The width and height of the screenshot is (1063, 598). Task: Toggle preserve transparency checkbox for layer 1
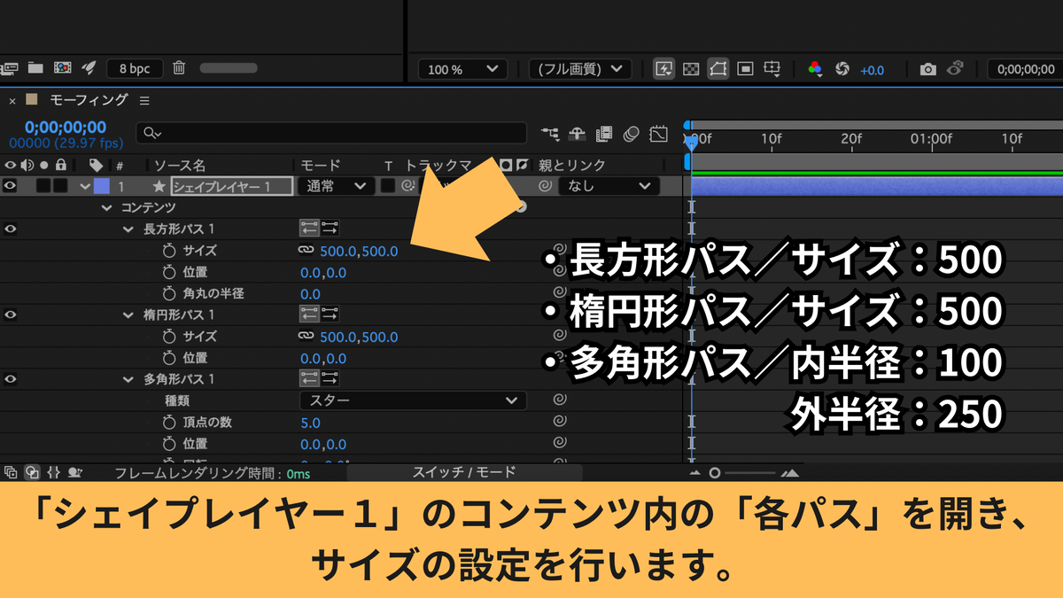[388, 186]
